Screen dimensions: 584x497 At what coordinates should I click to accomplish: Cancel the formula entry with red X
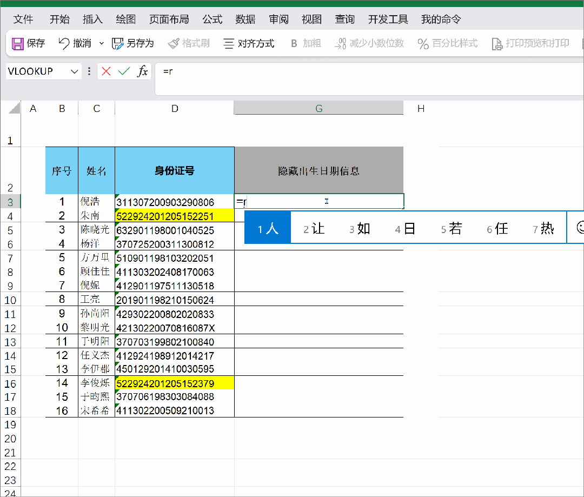pos(106,71)
